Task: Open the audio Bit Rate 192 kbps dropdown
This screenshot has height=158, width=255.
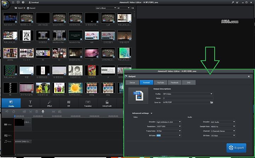Action: coord(223,135)
